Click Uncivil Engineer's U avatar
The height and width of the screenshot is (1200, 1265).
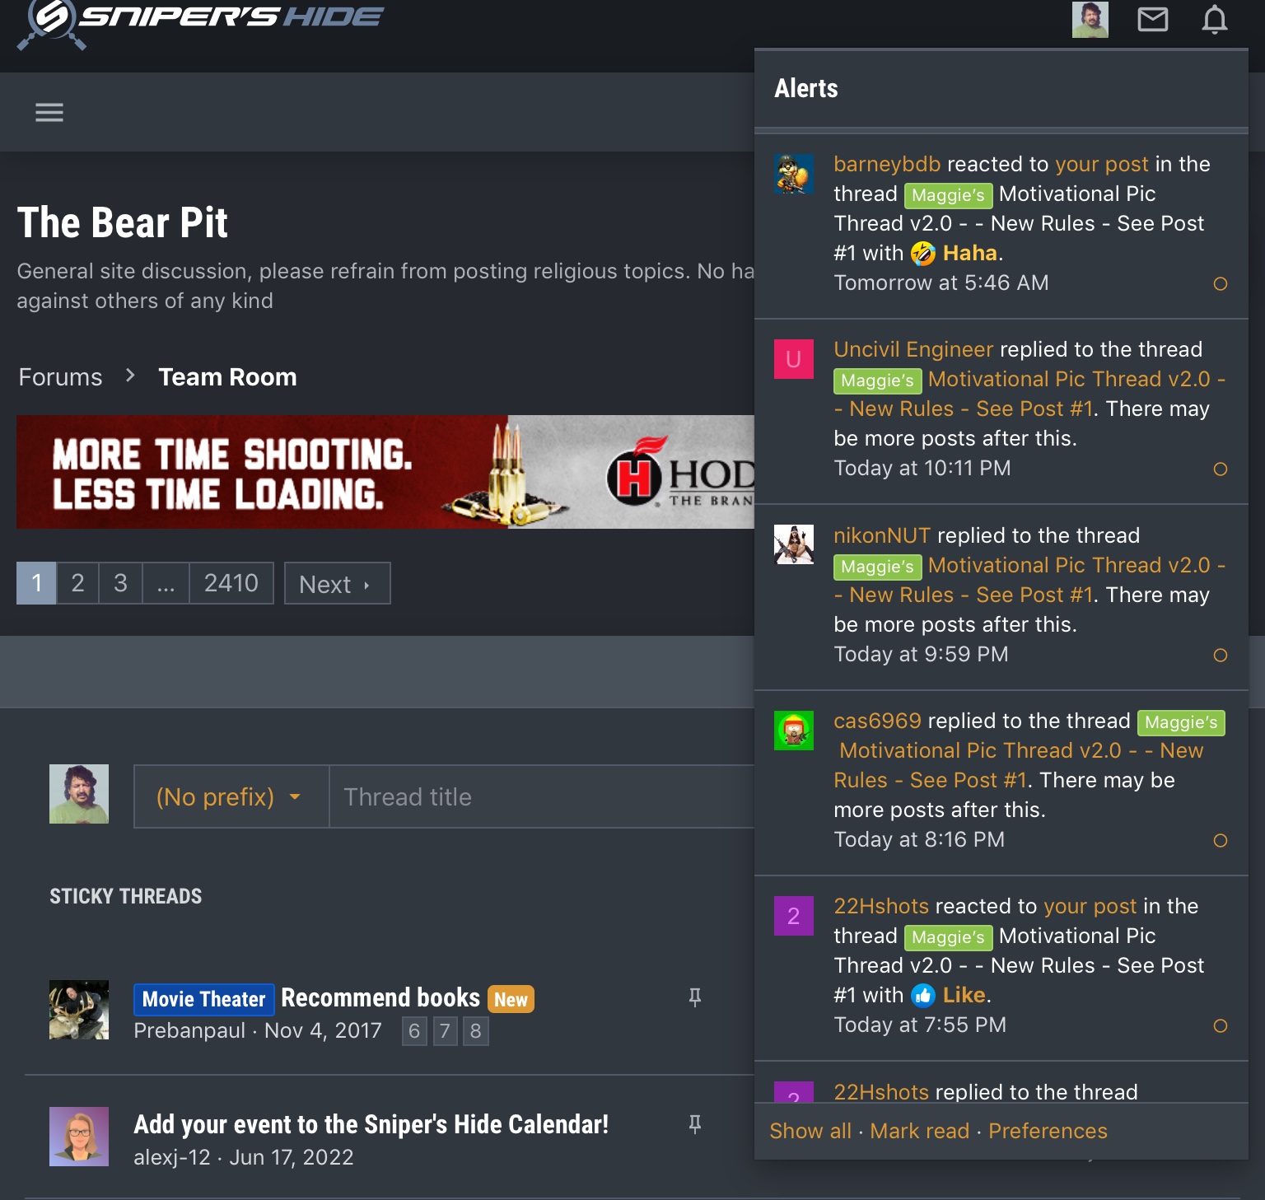click(x=794, y=359)
